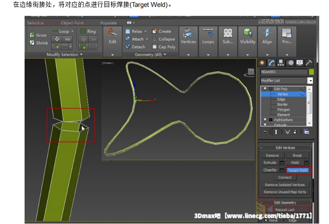329x224 pixels.
Task: Open the Object Paint ribbon tab
Action: pos(72,23)
